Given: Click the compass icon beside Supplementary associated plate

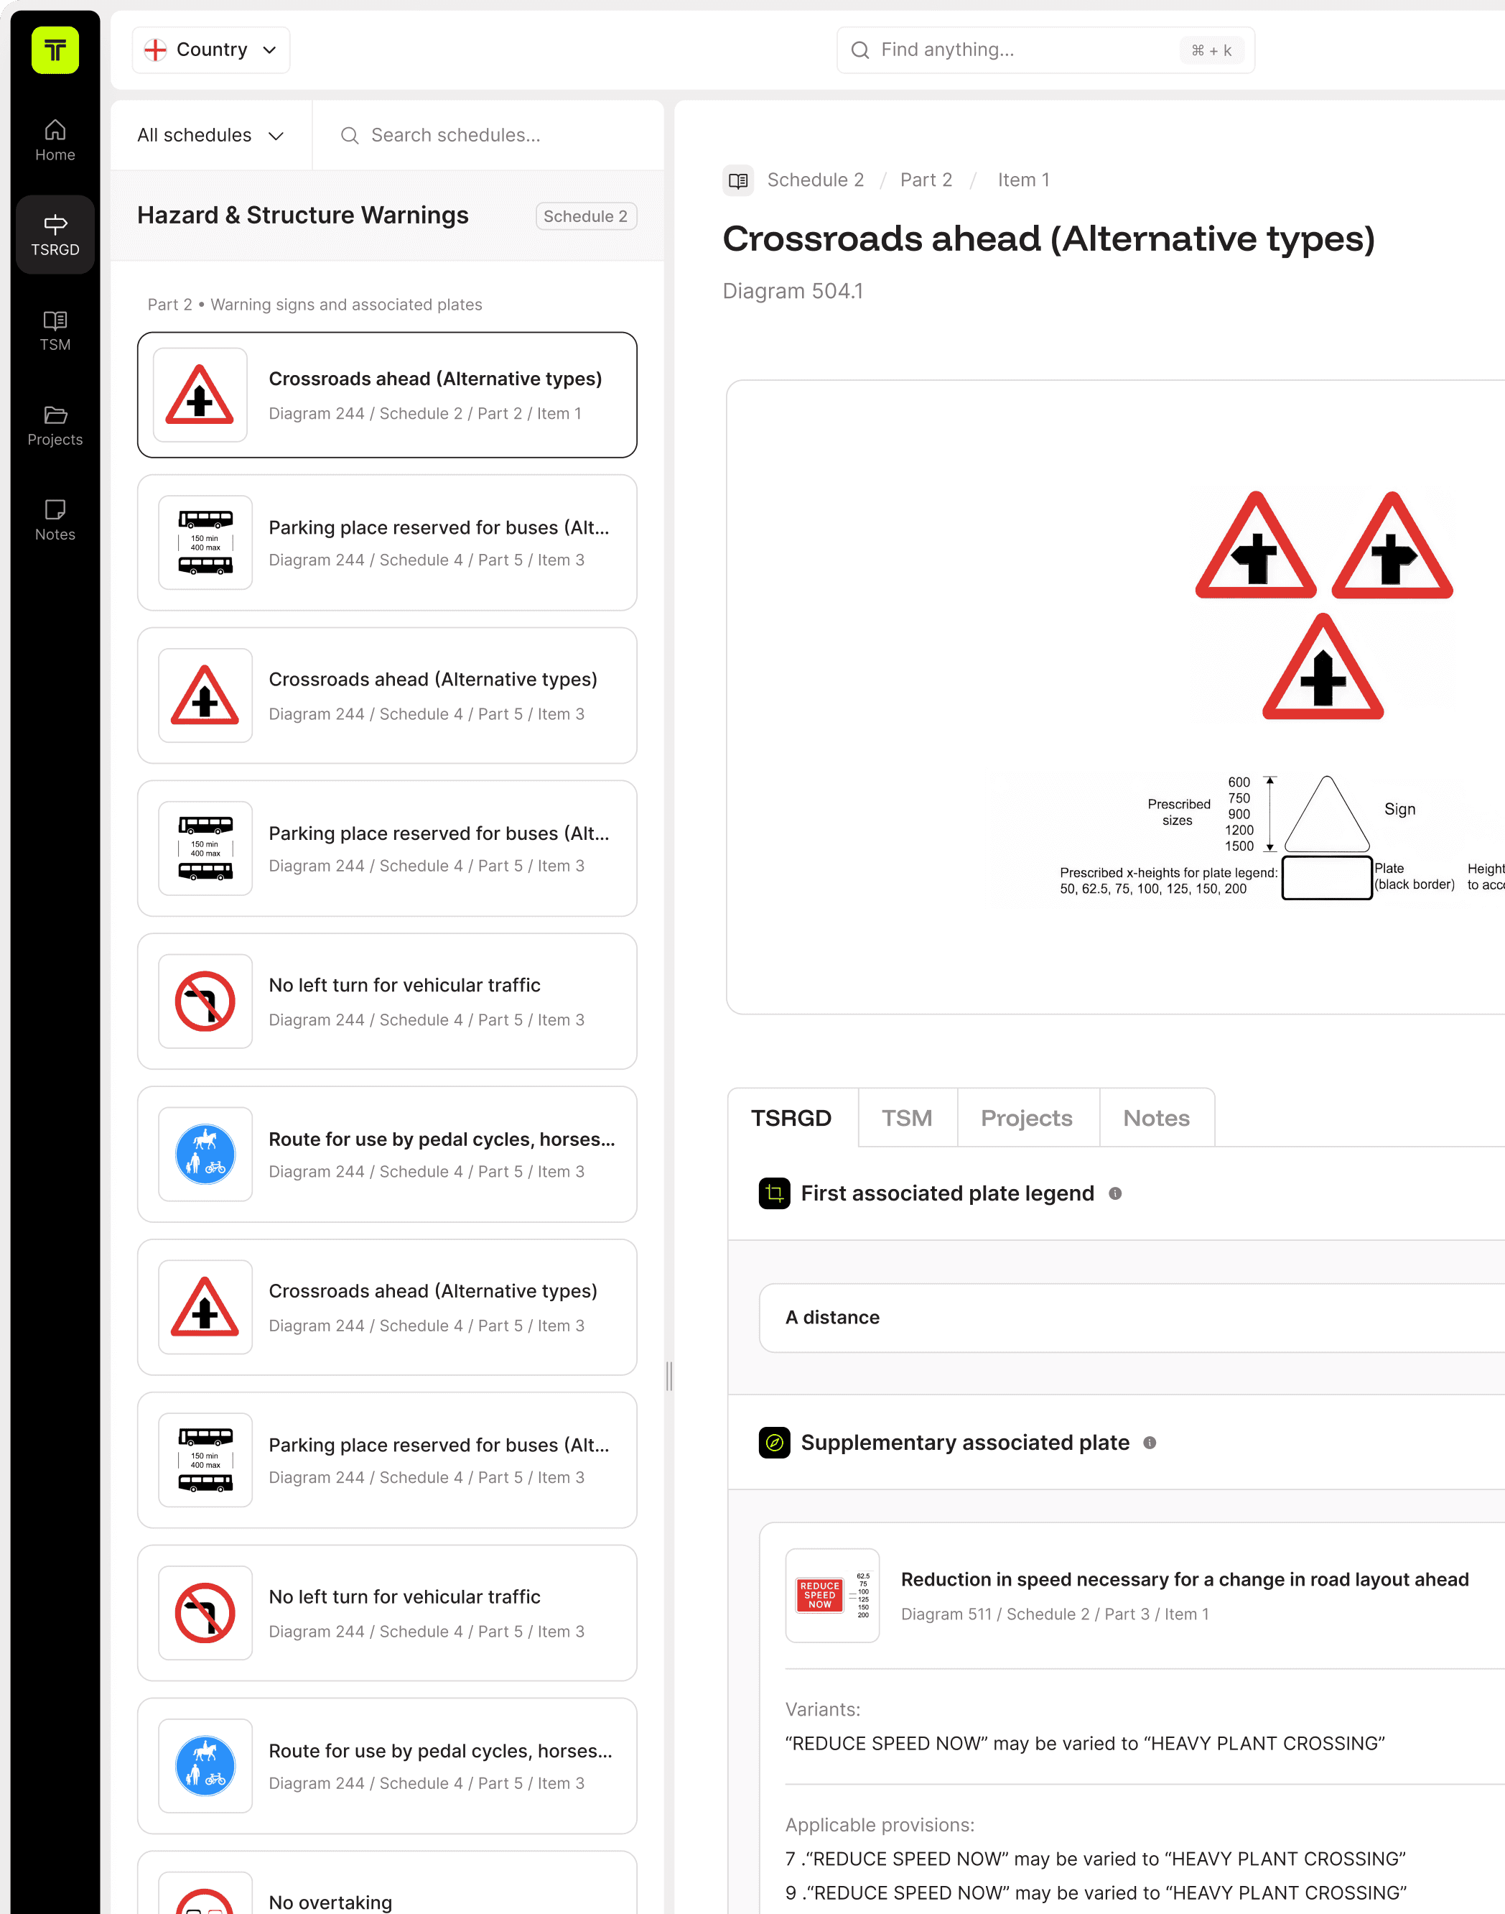Looking at the screenshot, I should [773, 1443].
